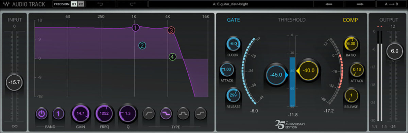Click the gate Attack knob 1.00

(227, 69)
